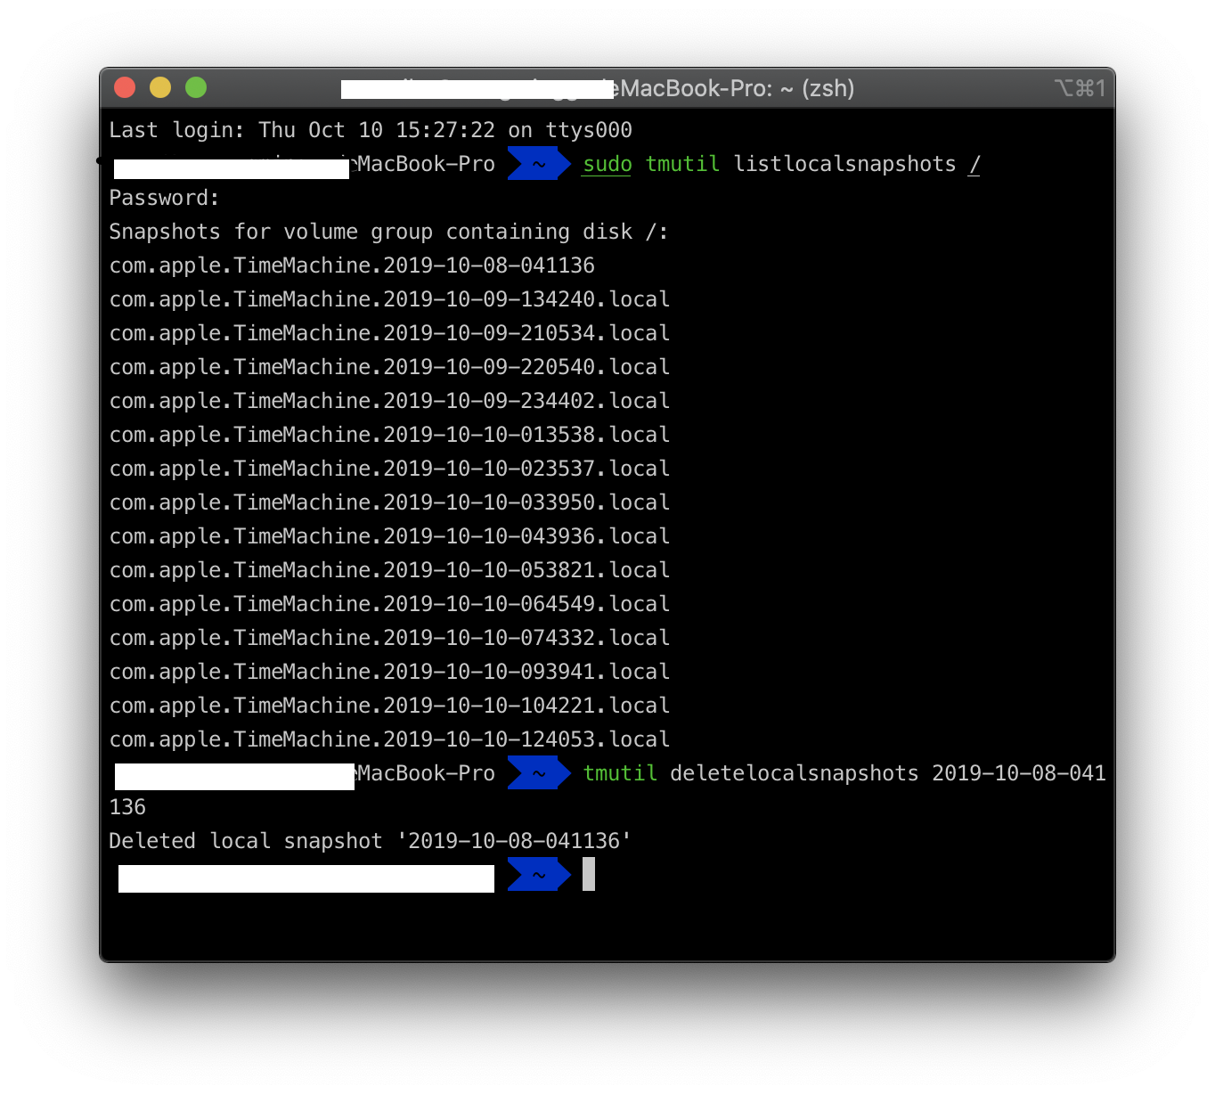The image size is (1215, 1094).
Task: Click snapshot entry 2019-10-10-053821.local
Action: coord(389,570)
